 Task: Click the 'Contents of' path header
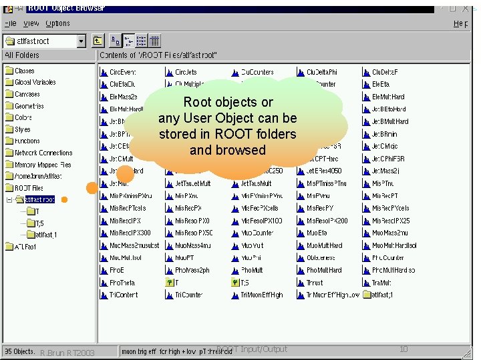point(158,55)
